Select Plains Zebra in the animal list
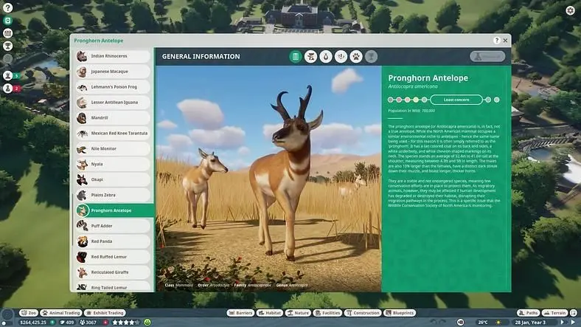Image resolution: width=581 pixels, height=327 pixels. pyautogui.click(x=113, y=195)
